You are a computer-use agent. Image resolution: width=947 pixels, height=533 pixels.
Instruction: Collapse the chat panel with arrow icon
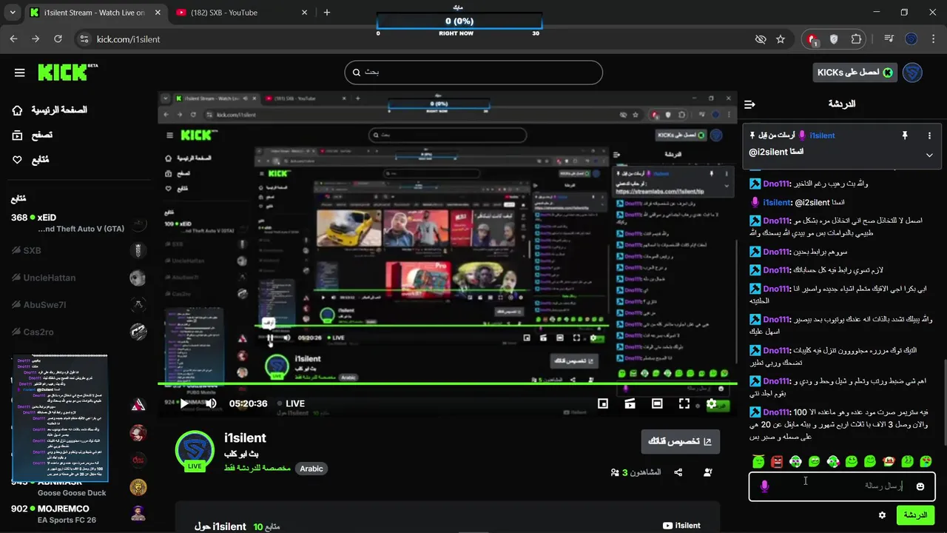[x=749, y=104]
